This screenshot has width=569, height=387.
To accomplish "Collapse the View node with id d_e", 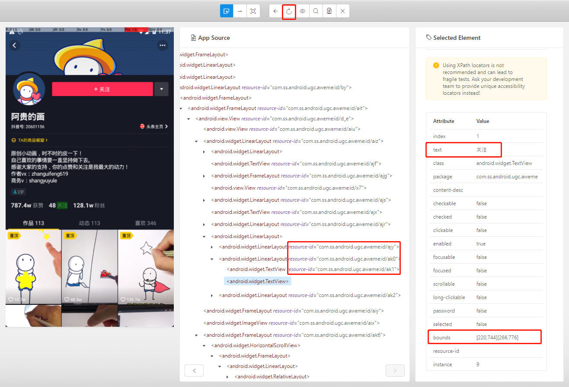I will (189, 119).
